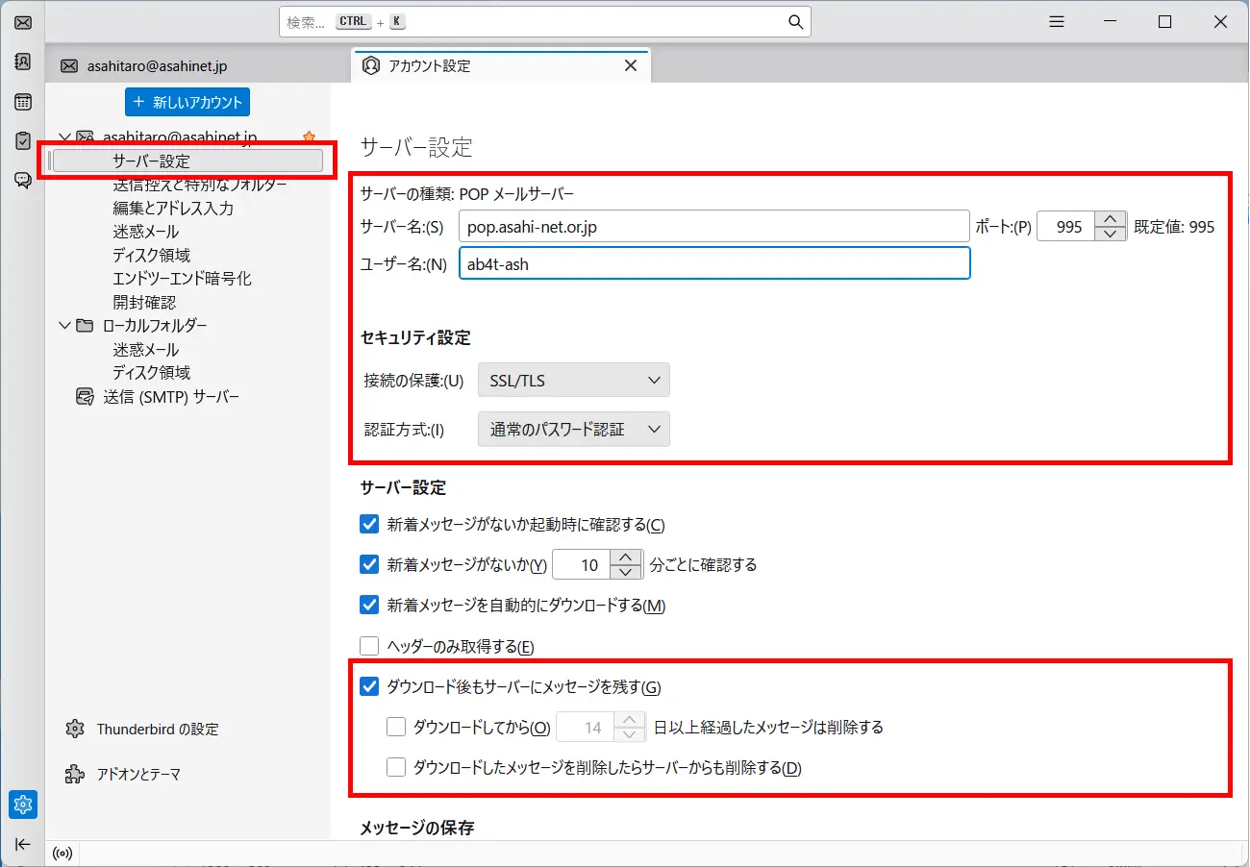
Task: Open Thunderbird settings via the blue gear icon
Action: tap(22, 805)
